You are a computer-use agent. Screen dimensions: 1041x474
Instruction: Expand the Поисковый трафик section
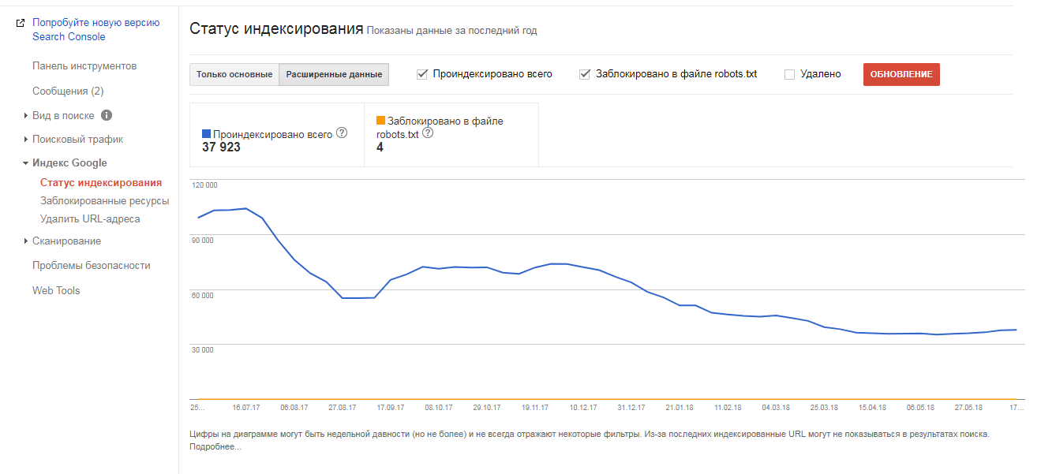click(x=26, y=140)
